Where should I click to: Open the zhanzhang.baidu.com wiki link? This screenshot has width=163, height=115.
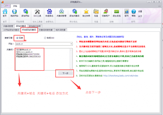(121, 76)
